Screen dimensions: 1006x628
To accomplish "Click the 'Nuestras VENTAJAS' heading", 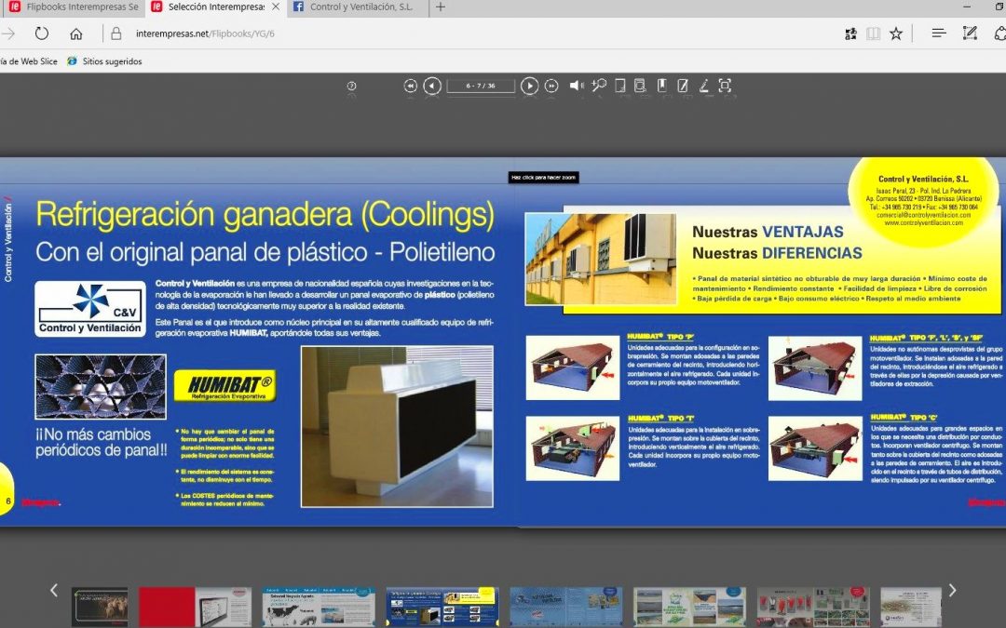I will click(x=768, y=232).
